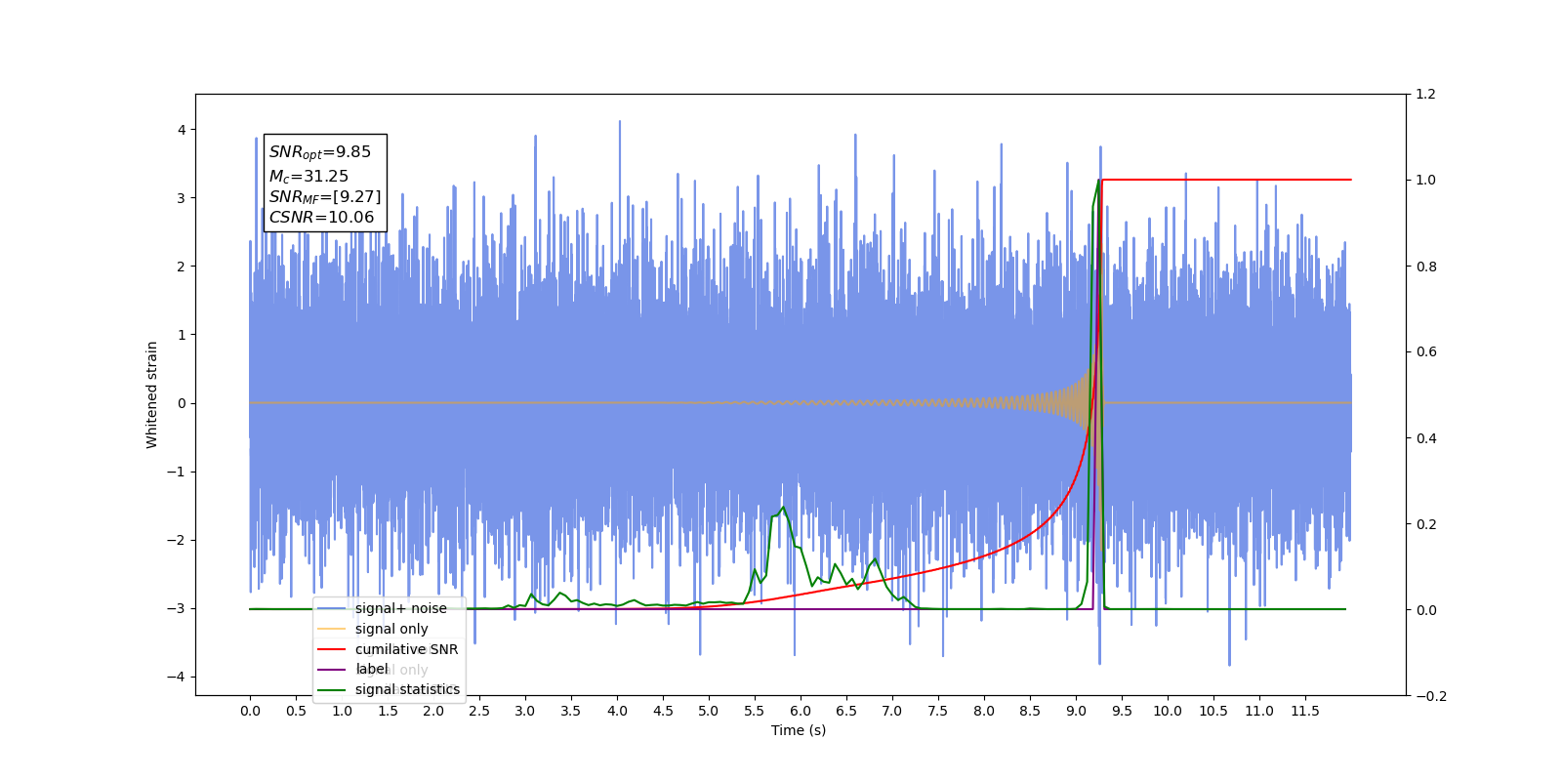Click the 0.0 tick on time axis
This screenshot has height=781, width=1562.
pos(250,711)
